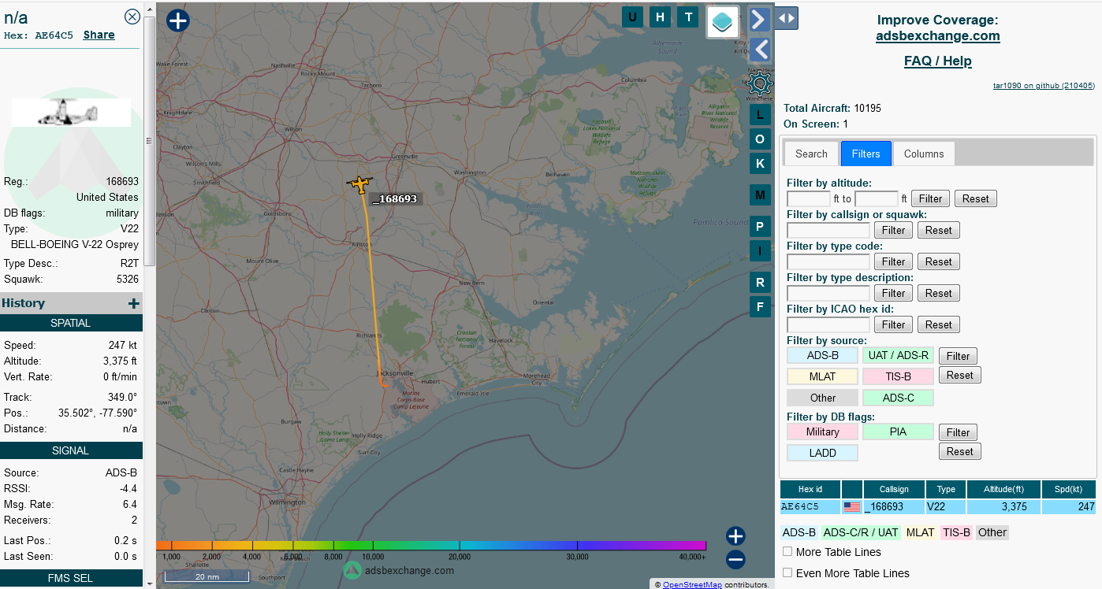Screen dimensions: 1102x589
Task: Switch to the Columns tab
Action: [924, 154]
